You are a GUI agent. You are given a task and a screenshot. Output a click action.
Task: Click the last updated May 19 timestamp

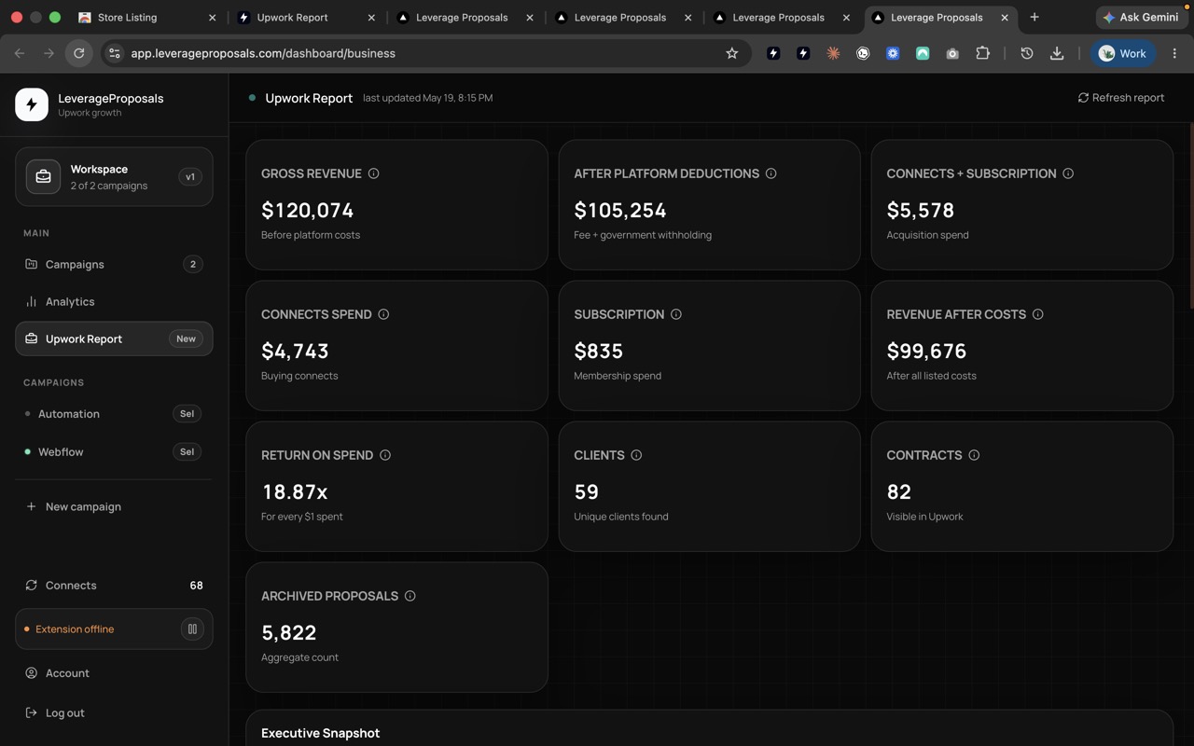(x=428, y=98)
